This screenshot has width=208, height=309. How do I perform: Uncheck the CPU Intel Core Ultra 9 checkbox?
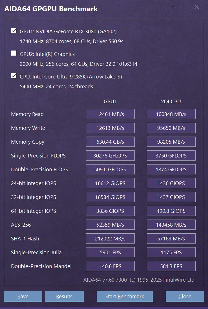14,76
